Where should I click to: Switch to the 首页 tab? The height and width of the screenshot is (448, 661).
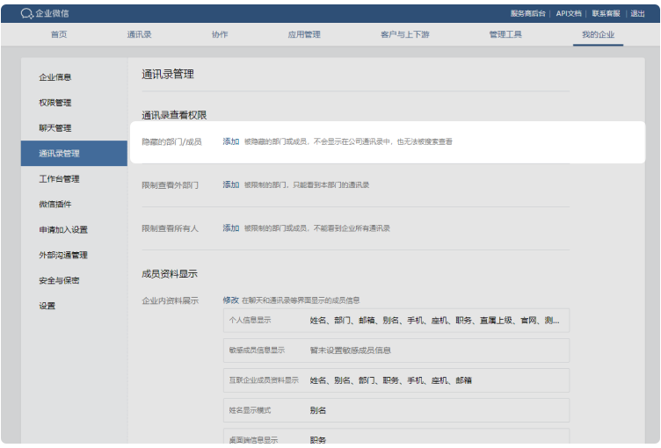coord(59,34)
